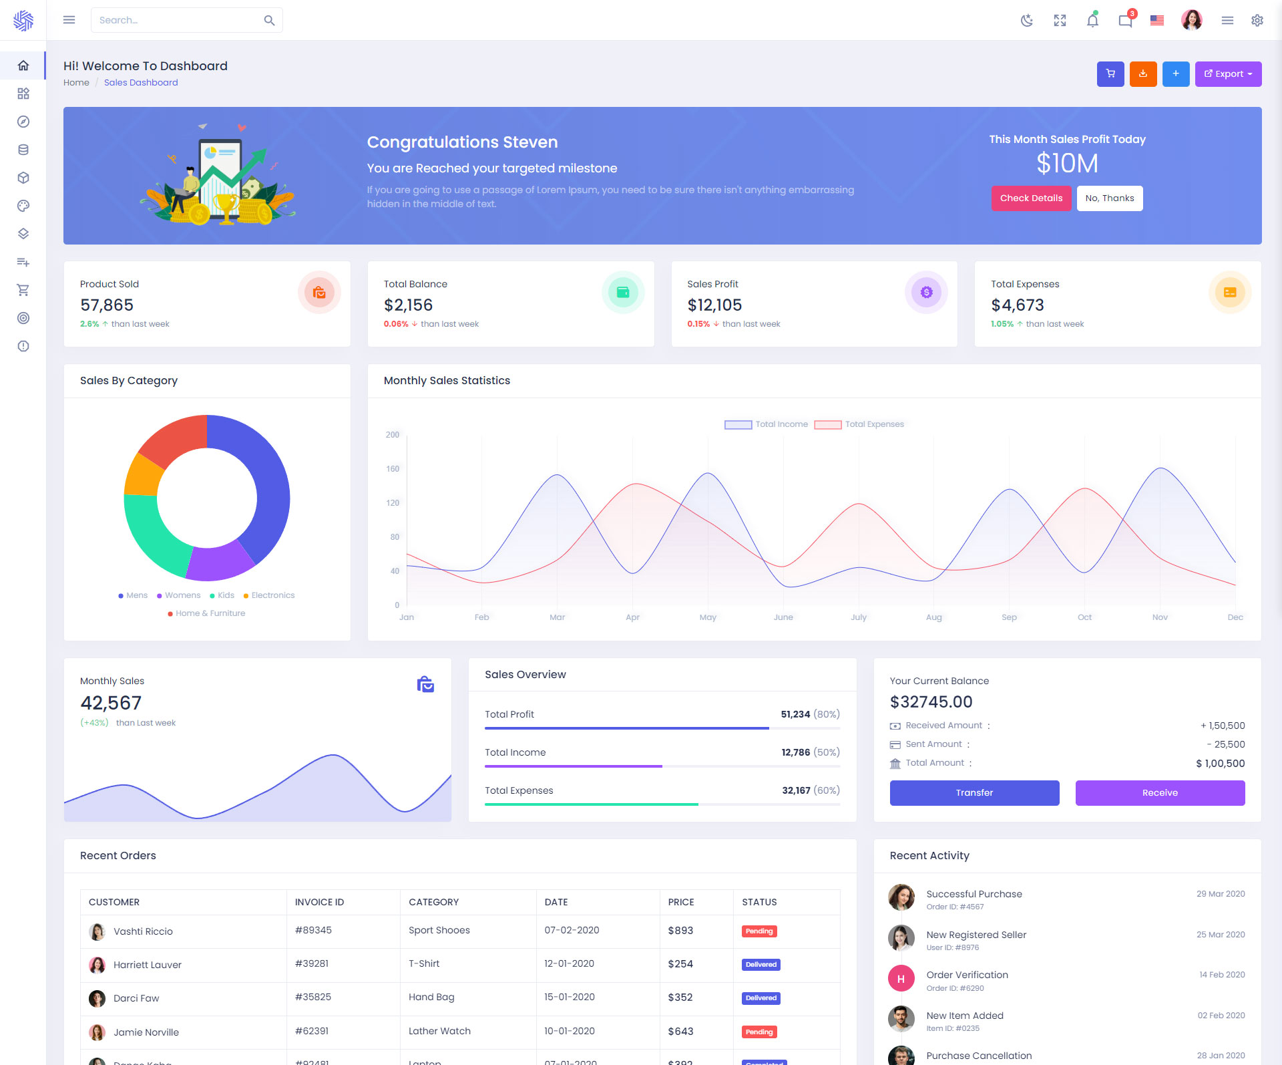The image size is (1282, 1065).
Task: Open language selector US flag
Action: tap(1157, 20)
